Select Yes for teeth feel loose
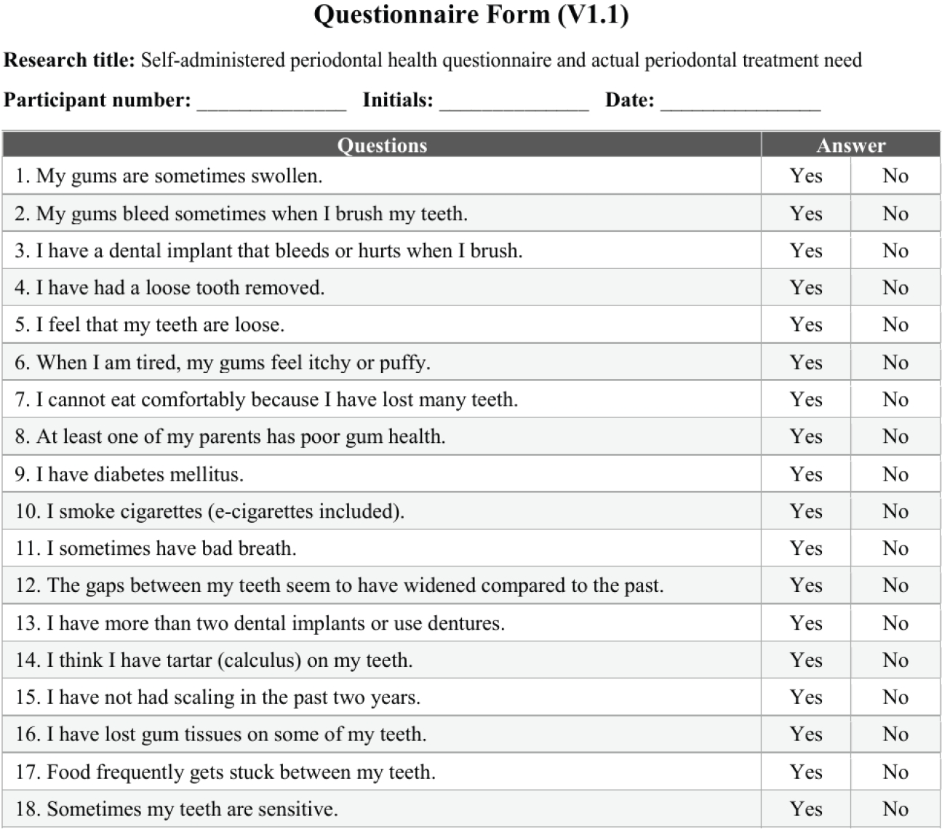Screen dimensions: 942x829 (x=806, y=325)
